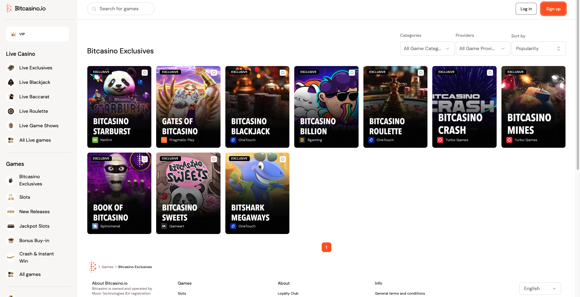
Task: Open the Bitcasino Billion game thumbnail
Action: (x=326, y=107)
